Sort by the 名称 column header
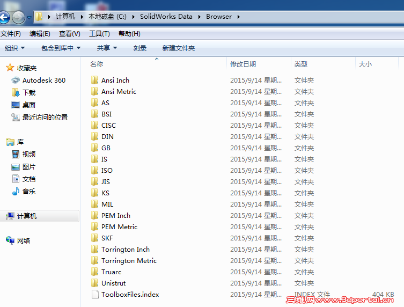404x307 pixels. 97,64
